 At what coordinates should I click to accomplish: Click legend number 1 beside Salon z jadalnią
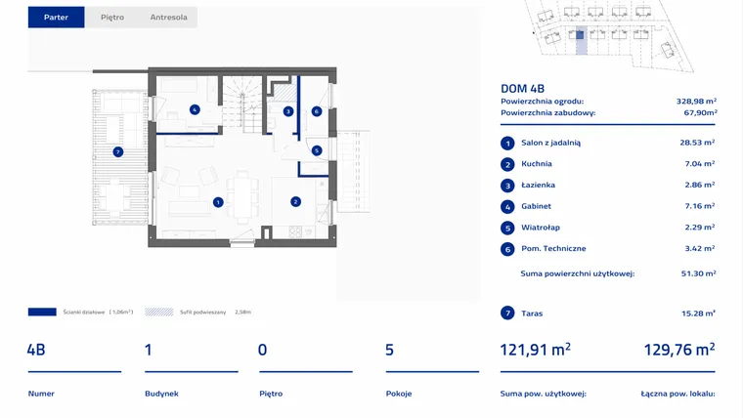507,144
